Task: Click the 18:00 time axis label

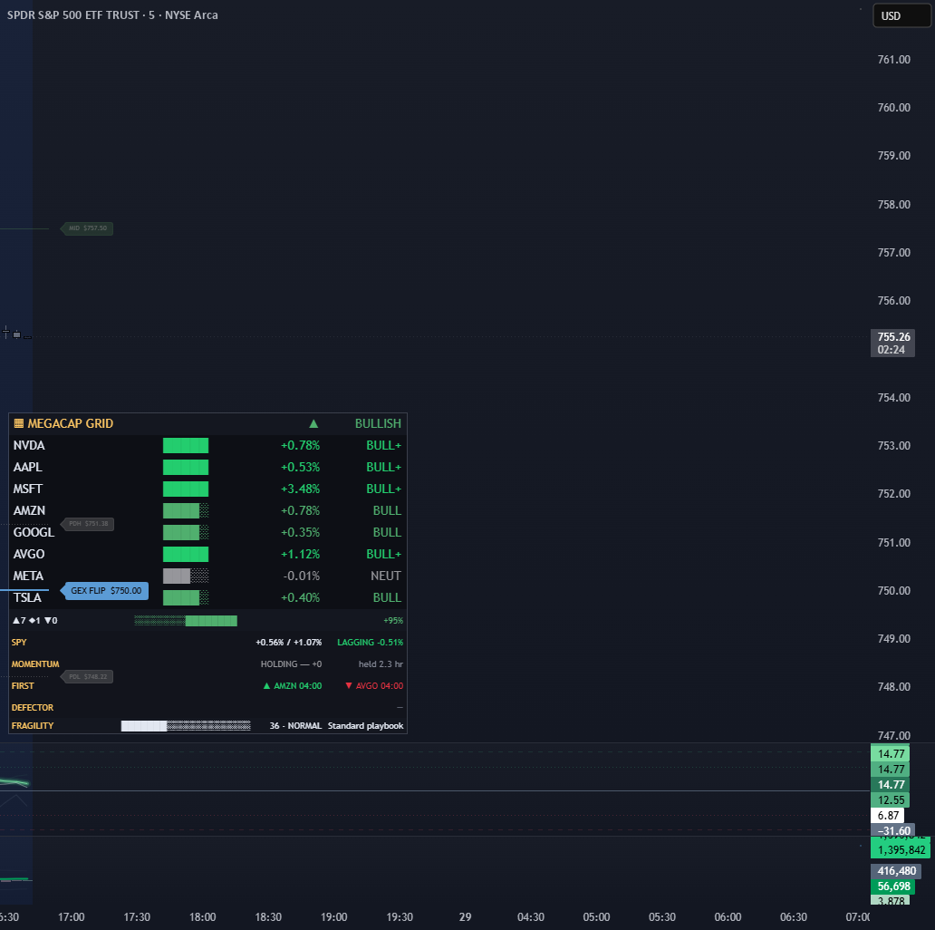Action: pos(203,917)
